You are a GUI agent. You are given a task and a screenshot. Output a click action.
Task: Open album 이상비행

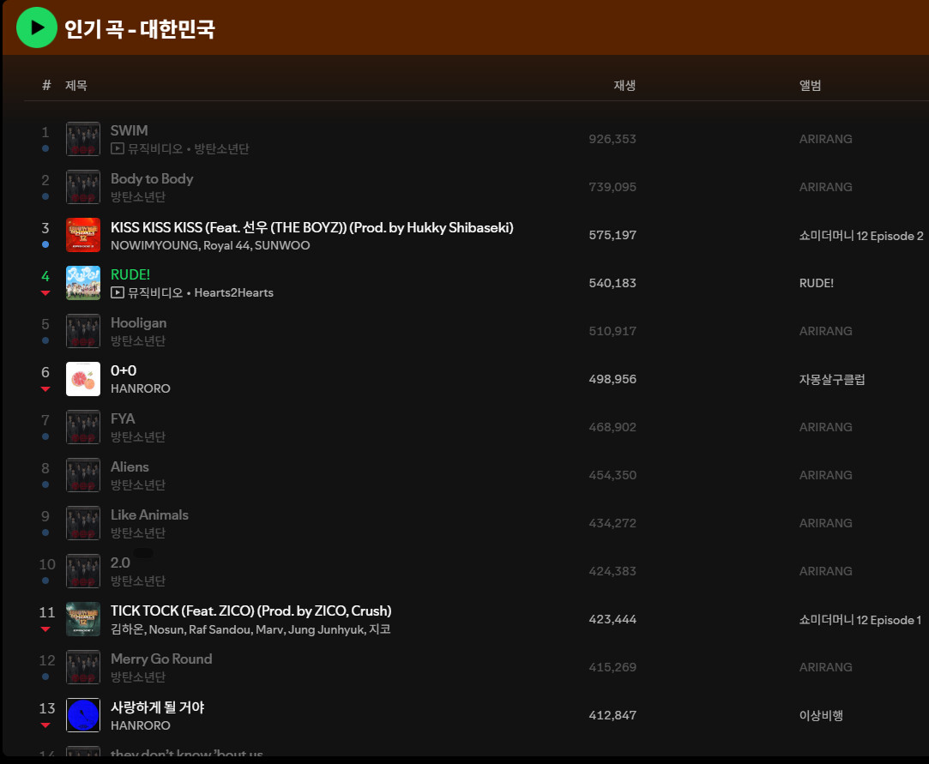point(821,715)
